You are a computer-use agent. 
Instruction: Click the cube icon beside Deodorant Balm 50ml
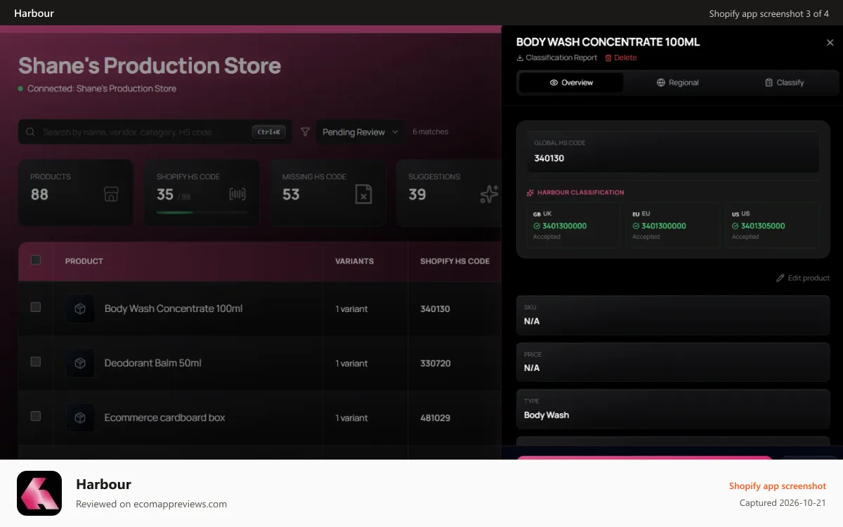coord(80,363)
